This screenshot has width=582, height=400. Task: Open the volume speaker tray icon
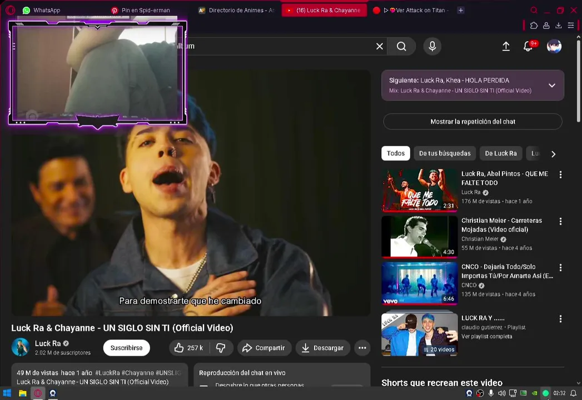502,393
